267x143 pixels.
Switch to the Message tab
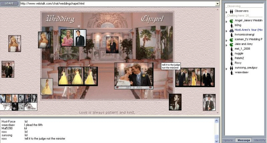click(x=243, y=140)
